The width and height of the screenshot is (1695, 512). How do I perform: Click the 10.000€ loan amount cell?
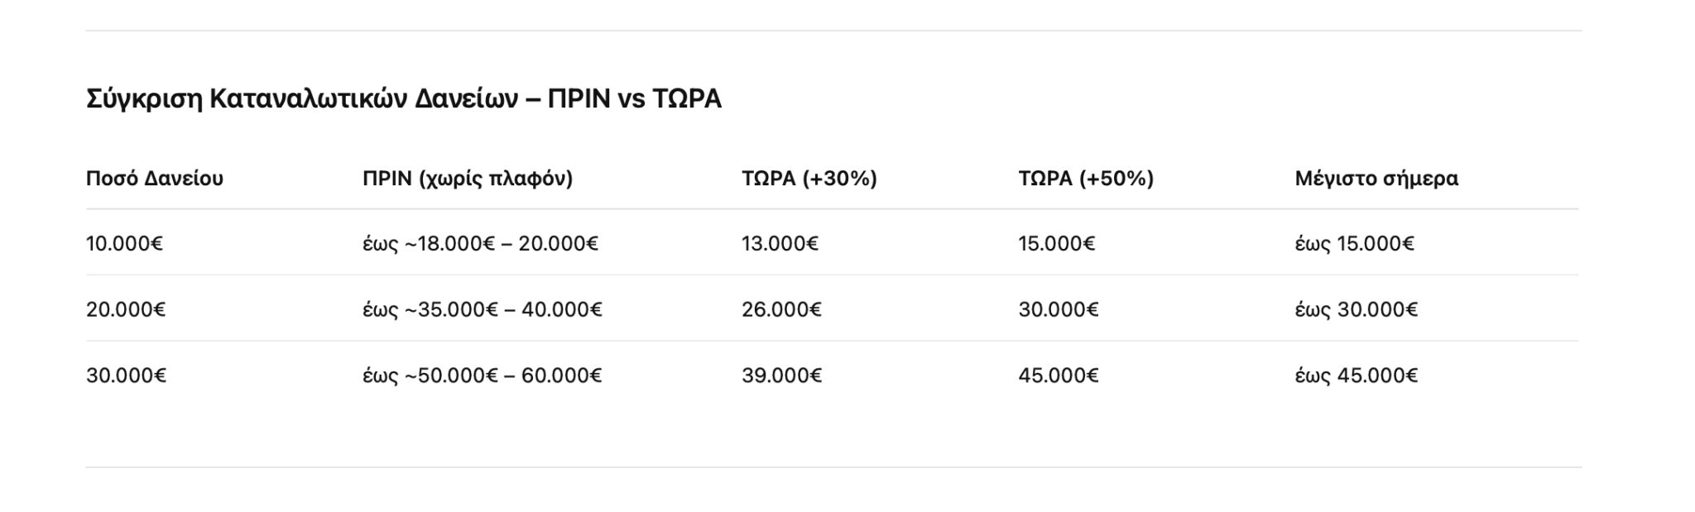[x=124, y=244]
